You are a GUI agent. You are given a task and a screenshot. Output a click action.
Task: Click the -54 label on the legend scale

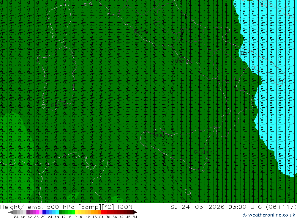coord(14,217)
